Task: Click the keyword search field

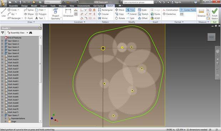Action: [138, 2]
